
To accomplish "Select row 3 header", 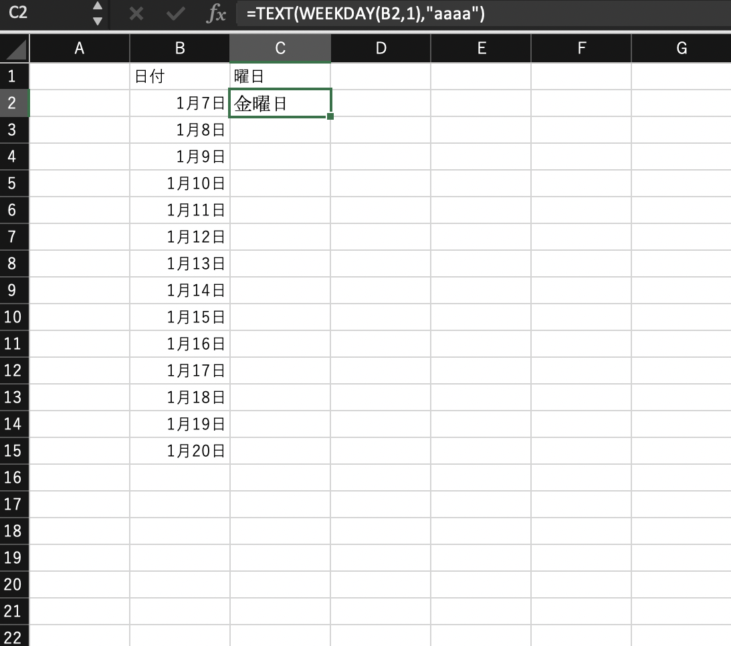I will 15,130.
